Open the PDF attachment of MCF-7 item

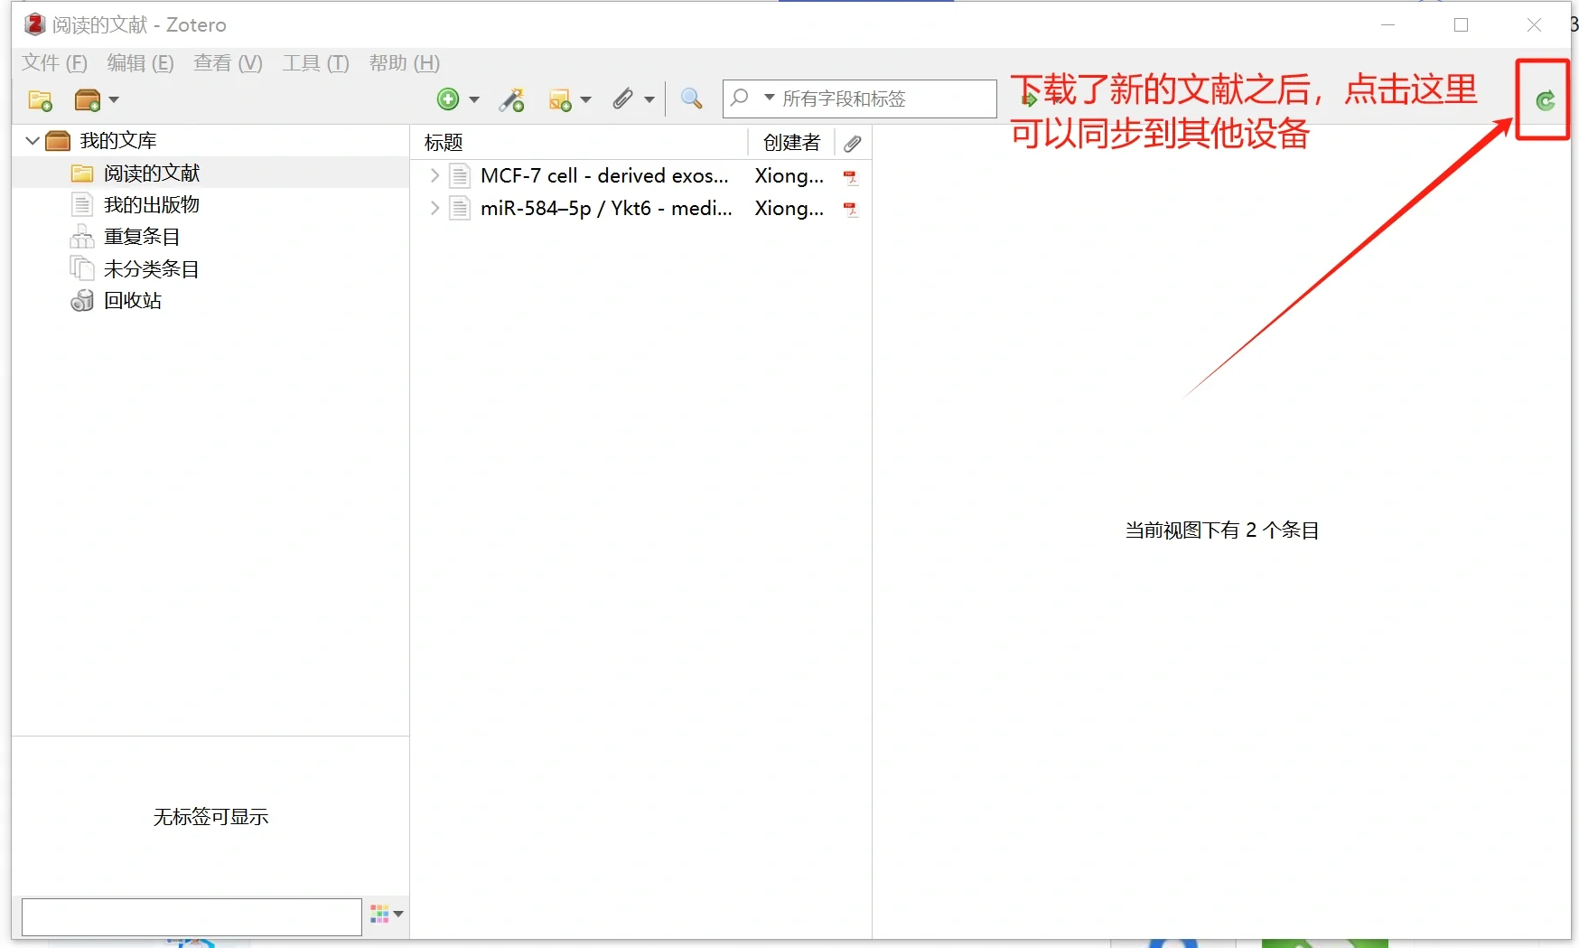click(850, 175)
